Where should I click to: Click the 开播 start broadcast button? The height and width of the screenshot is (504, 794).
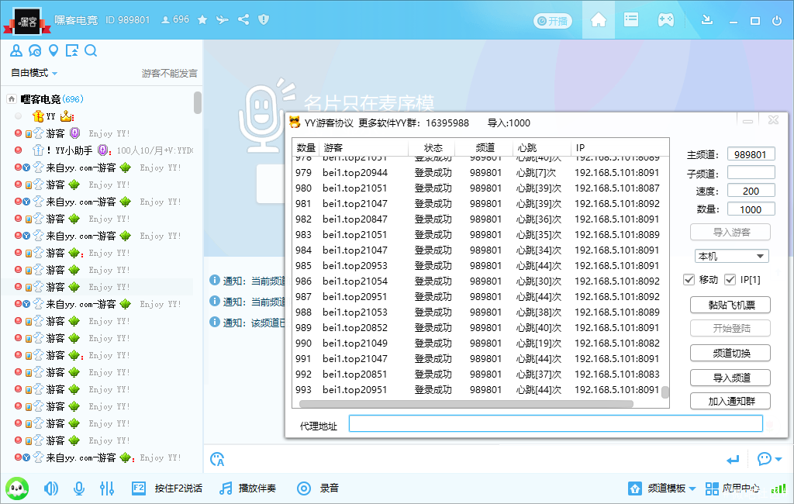click(552, 21)
